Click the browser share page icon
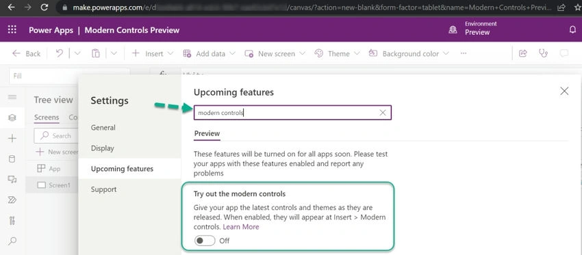582x255 pixels. [561, 7]
